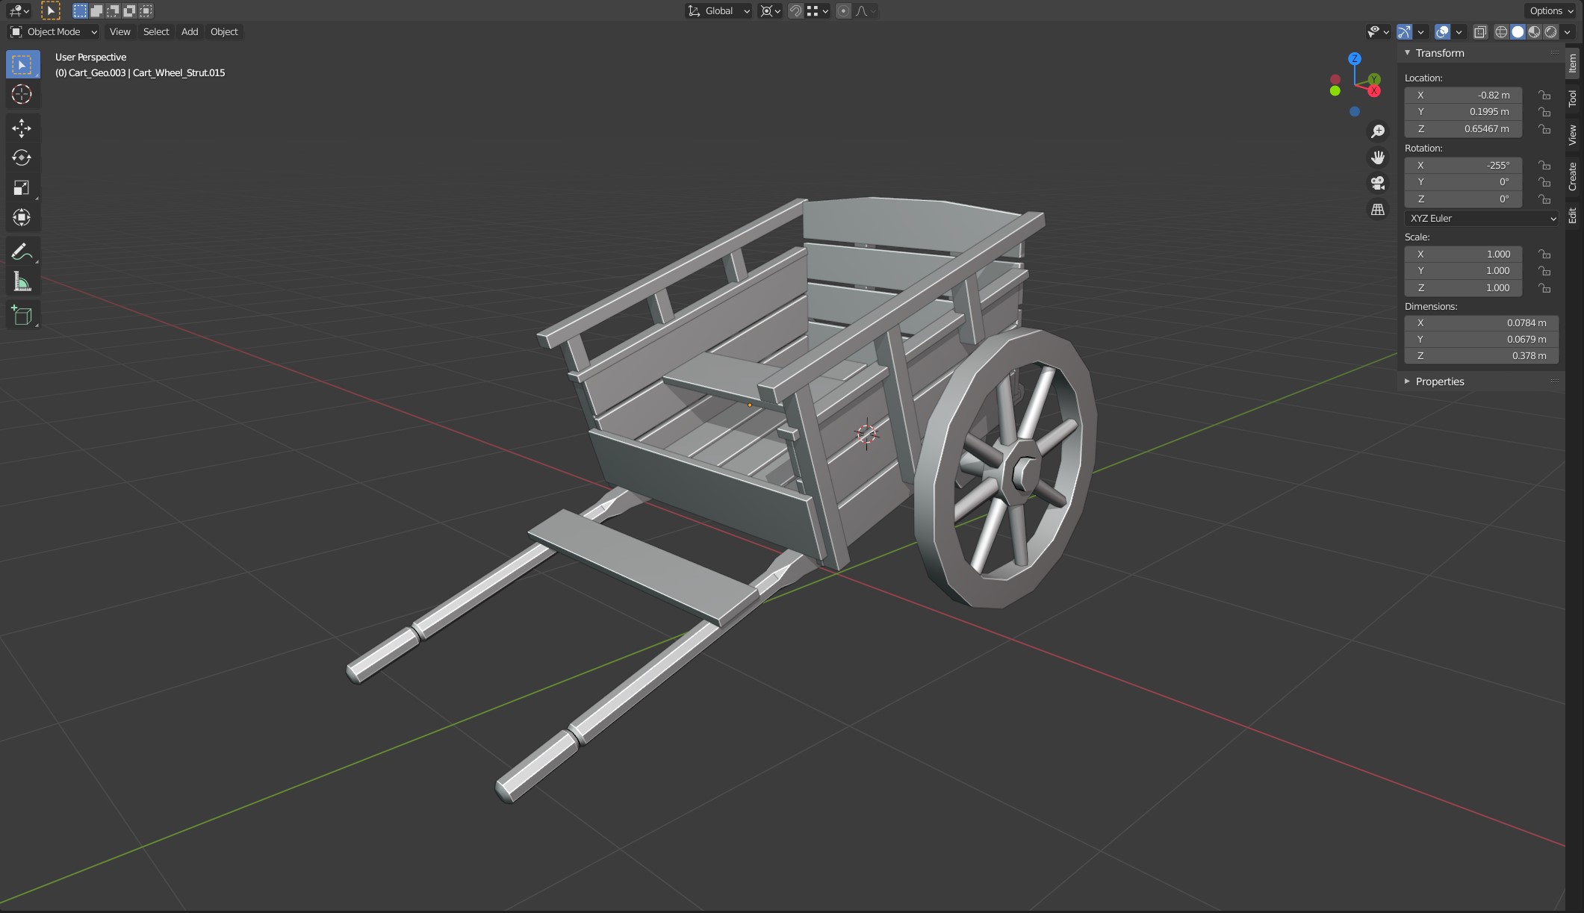Select the Move tool
Screen dimensions: 1584x913
tap(22, 128)
